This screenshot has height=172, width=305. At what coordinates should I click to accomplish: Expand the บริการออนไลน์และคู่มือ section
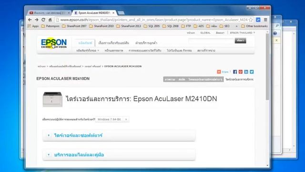(119, 155)
